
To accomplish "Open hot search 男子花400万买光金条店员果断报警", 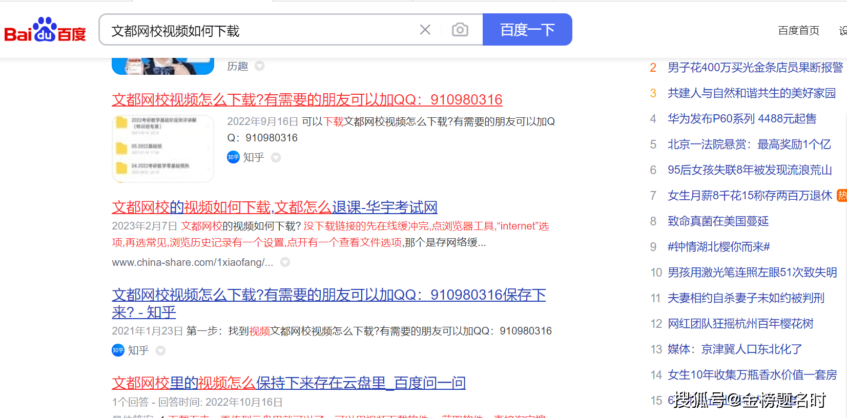I will tap(755, 68).
